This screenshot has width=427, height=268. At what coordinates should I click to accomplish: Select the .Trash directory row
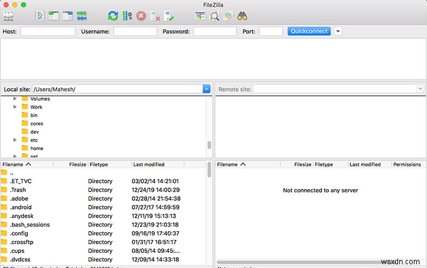104,190
